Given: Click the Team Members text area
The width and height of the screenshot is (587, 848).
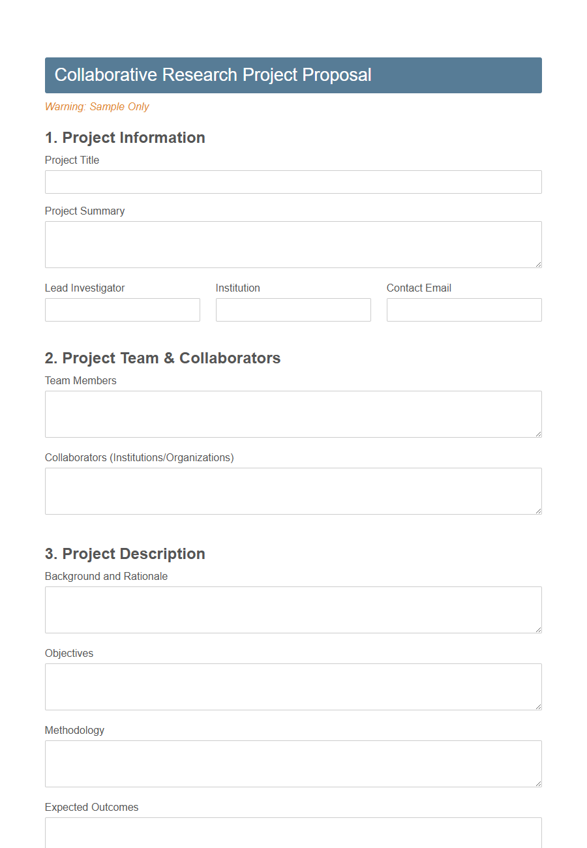Looking at the screenshot, I should point(293,414).
